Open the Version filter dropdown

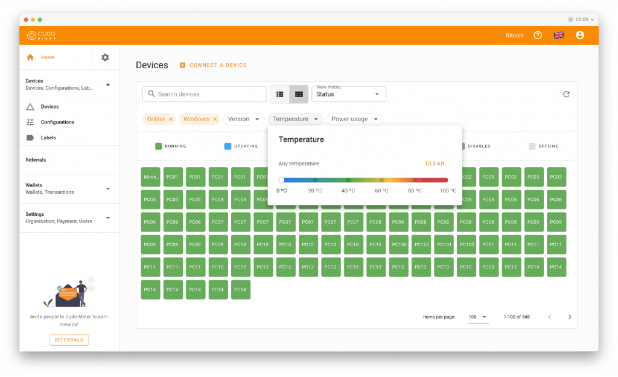(244, 119)
